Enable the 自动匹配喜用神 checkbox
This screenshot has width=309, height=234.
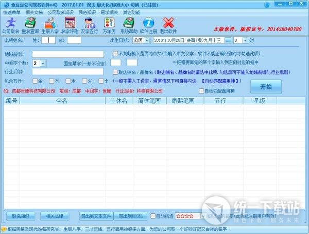coord(202,91)
